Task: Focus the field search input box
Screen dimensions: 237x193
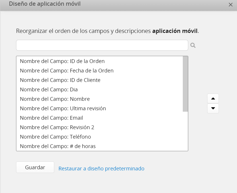Action: coord(102,45)
